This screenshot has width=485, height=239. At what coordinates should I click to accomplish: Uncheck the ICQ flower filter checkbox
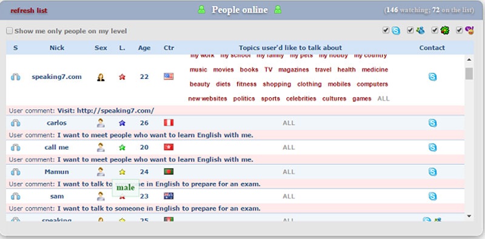point(435,30)
